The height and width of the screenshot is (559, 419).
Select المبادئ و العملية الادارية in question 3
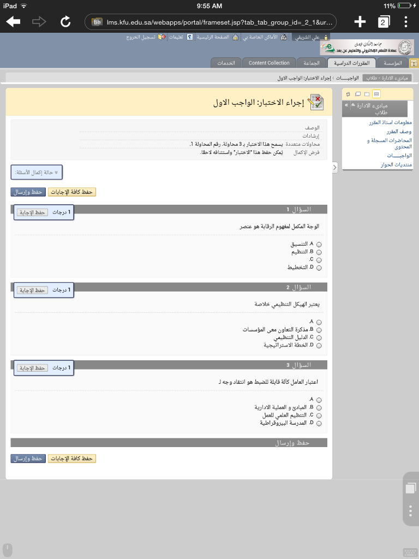319,408
